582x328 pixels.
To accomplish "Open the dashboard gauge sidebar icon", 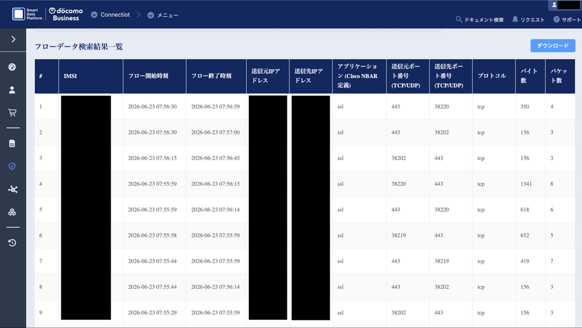I will pyautogui.click(x=13, y=67).
